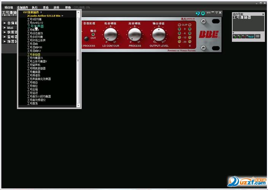Click the third red W icon
Viewport: 268px width, 190px height.
tap(243, 36)
